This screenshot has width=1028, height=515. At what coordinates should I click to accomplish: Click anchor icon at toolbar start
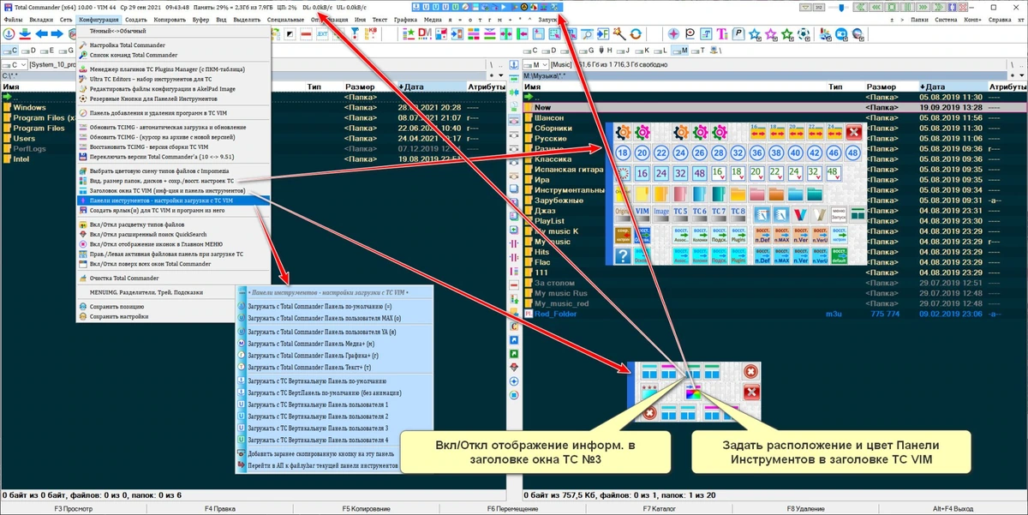[8, 34]
